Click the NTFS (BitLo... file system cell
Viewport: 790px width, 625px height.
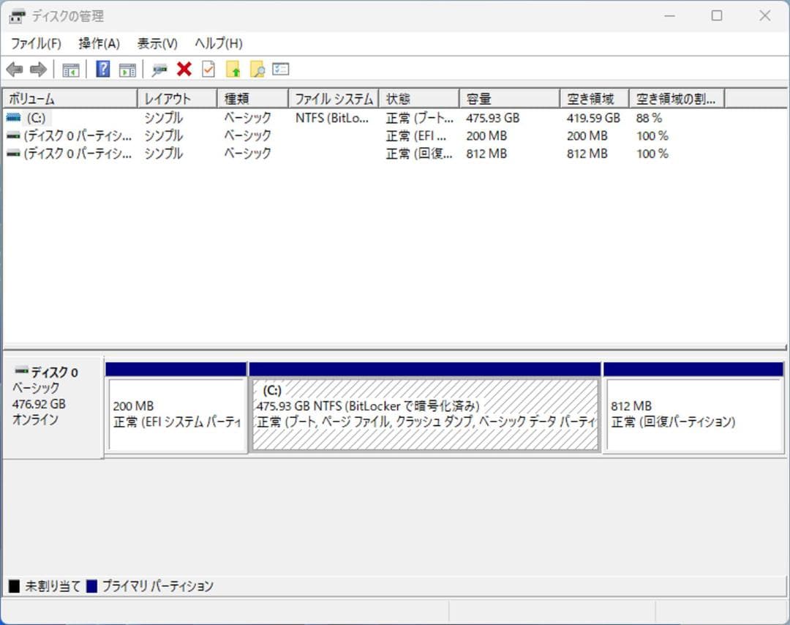(x=332, y=118)
